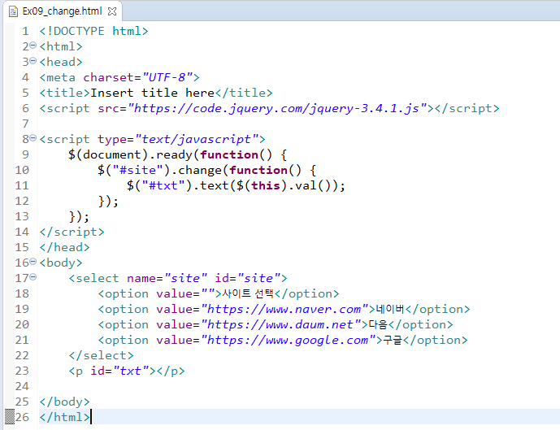
Task: Close the Ex09_change.html editor tab
Action: [112, 11]
